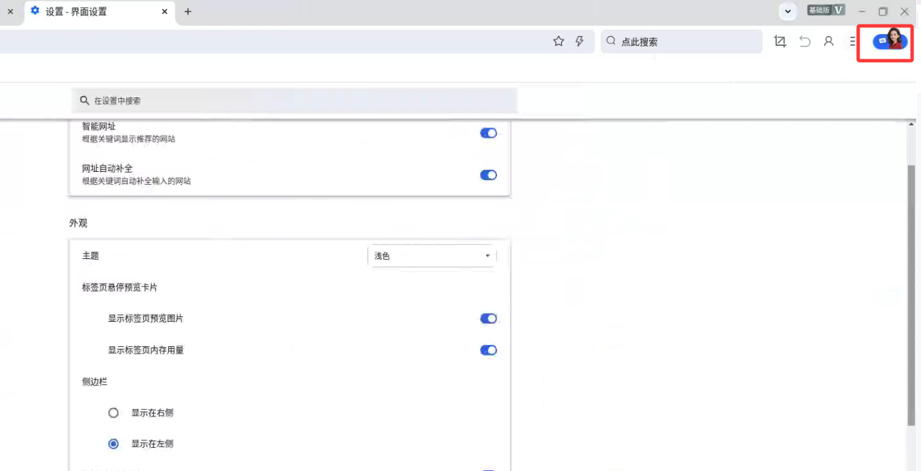921x471 pixels.
Task: Open the user account profile icon
Action: click(829, 42)
